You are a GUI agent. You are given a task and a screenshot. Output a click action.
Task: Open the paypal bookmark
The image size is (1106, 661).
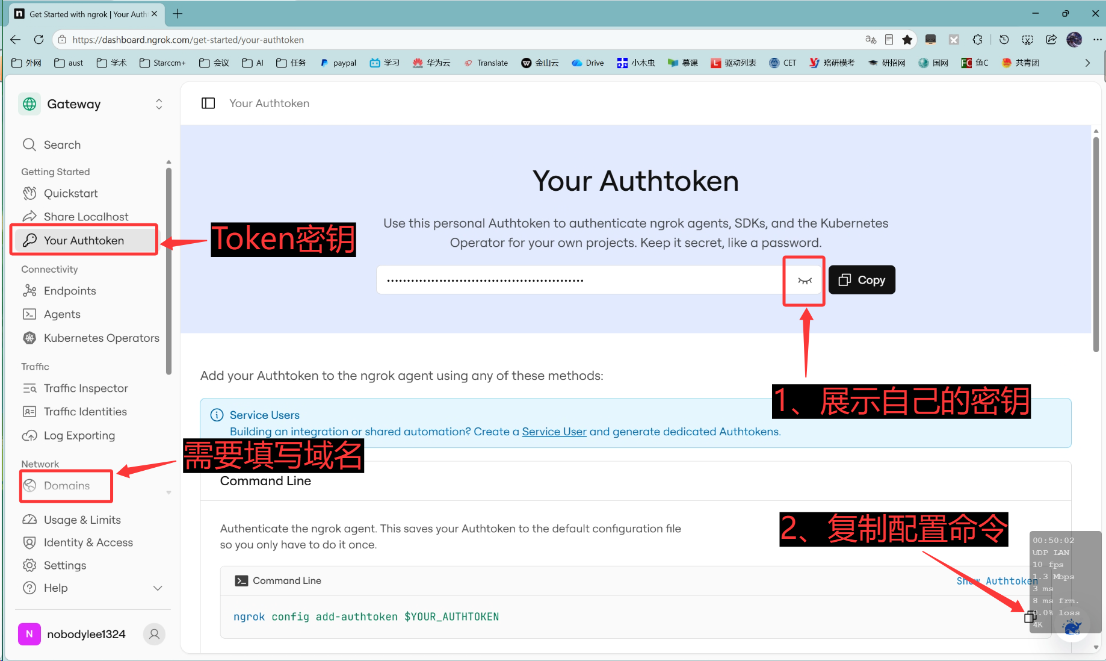[x=338, y=63]
